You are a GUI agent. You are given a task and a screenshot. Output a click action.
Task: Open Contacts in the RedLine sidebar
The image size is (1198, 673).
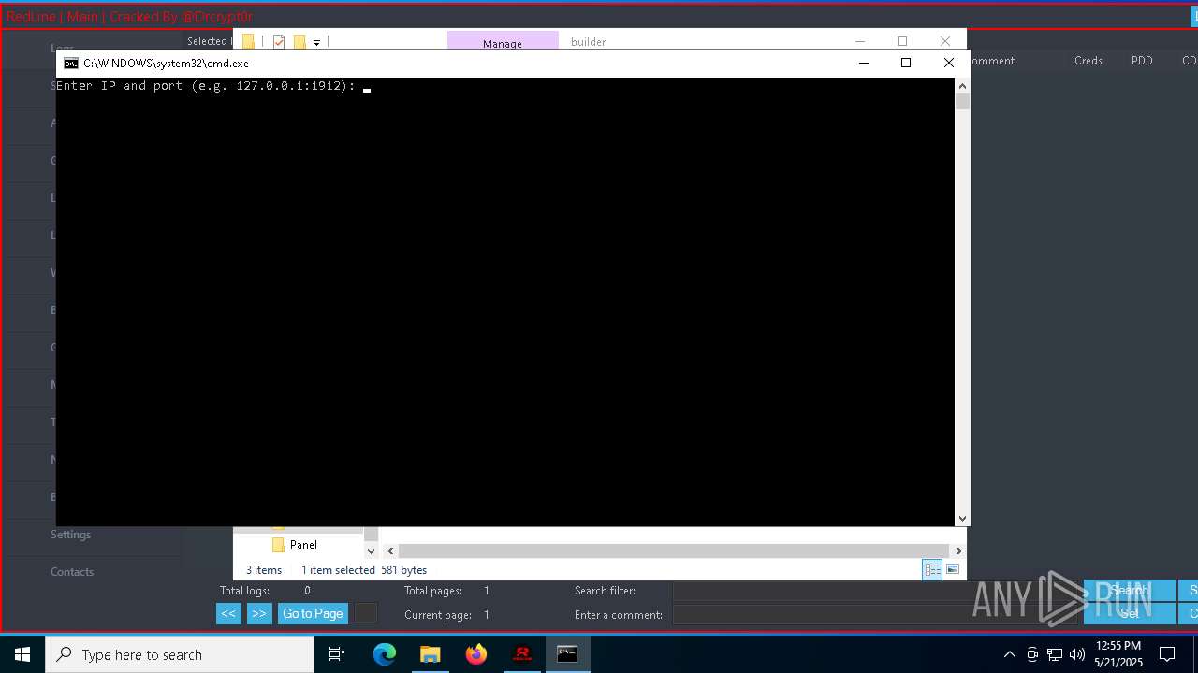[x=72, y=572]
